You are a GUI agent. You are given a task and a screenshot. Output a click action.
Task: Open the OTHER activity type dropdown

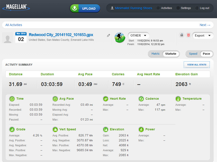(x=138, y=36)
